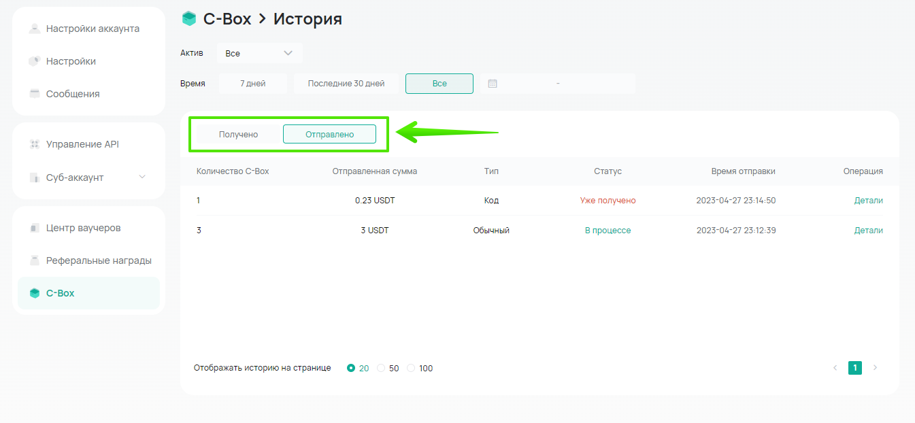Open Детали for 0.23 USDT row

point(869,201)
